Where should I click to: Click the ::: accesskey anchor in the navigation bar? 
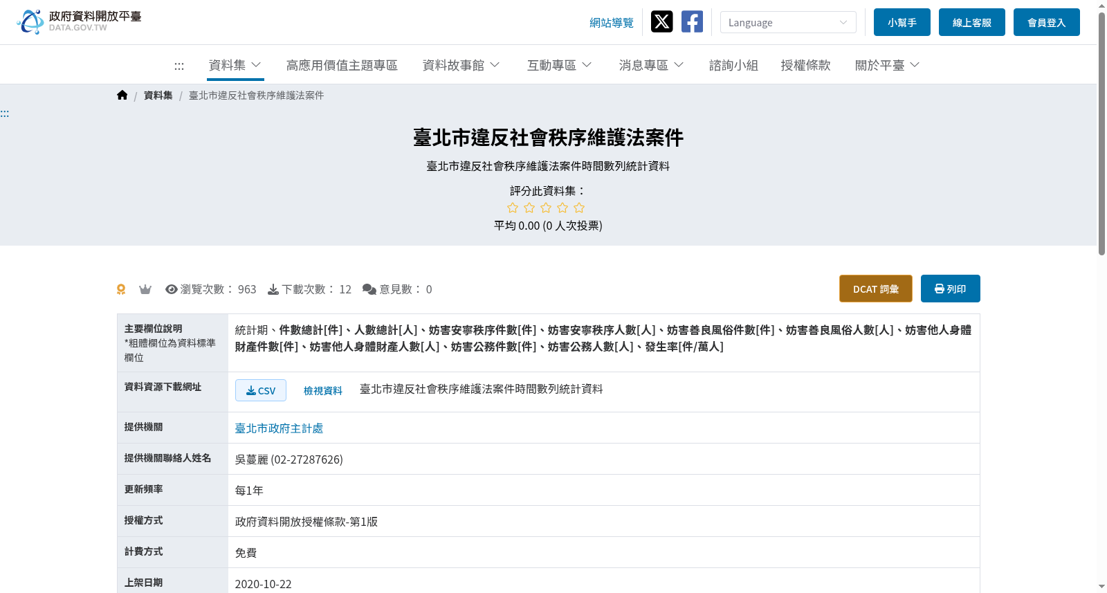click(179, 66)
